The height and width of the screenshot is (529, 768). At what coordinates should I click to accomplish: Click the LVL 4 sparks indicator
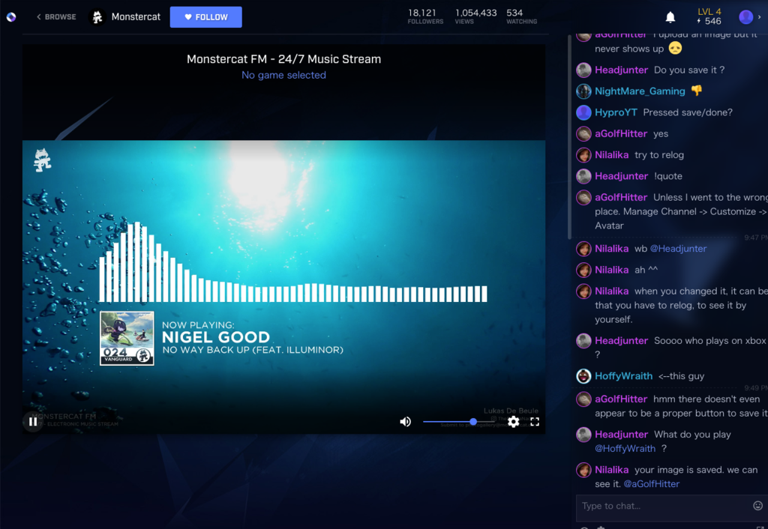pyautogui.click(x=709, y=16)
